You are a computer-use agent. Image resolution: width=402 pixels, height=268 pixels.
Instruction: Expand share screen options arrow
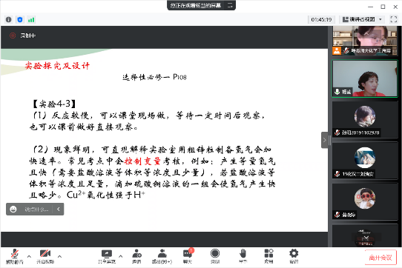pos(120,256)
